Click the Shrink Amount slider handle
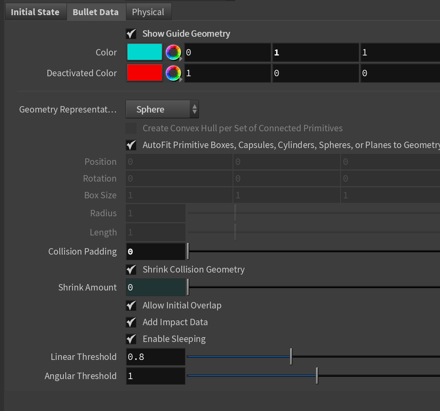440x411 pixels. click(188, 287)
